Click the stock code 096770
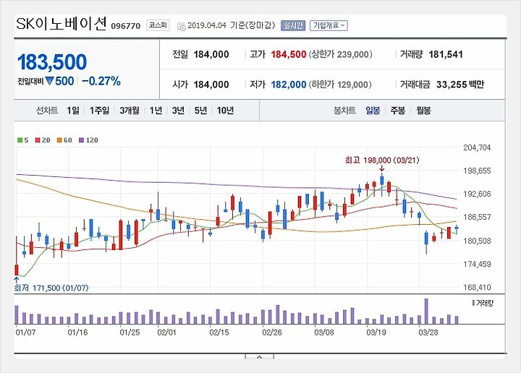Screen dimensions: 521x373 tap(126, 26)
